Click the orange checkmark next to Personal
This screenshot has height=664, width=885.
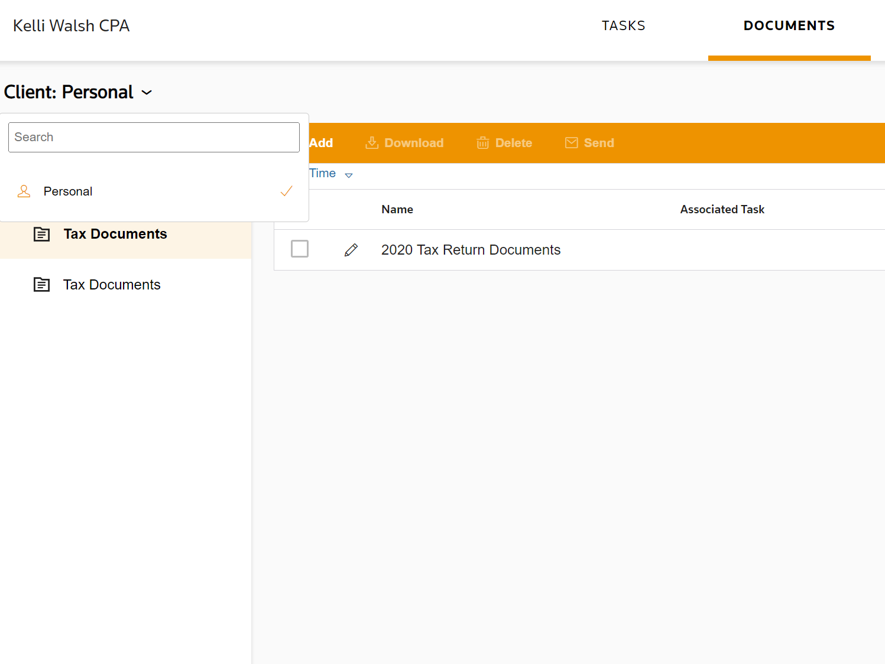(287, 191)
